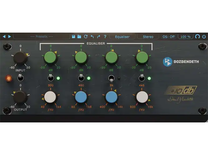208x155 pixels.
Task: Click the first band green dB knob
Action: coord(51,58)
